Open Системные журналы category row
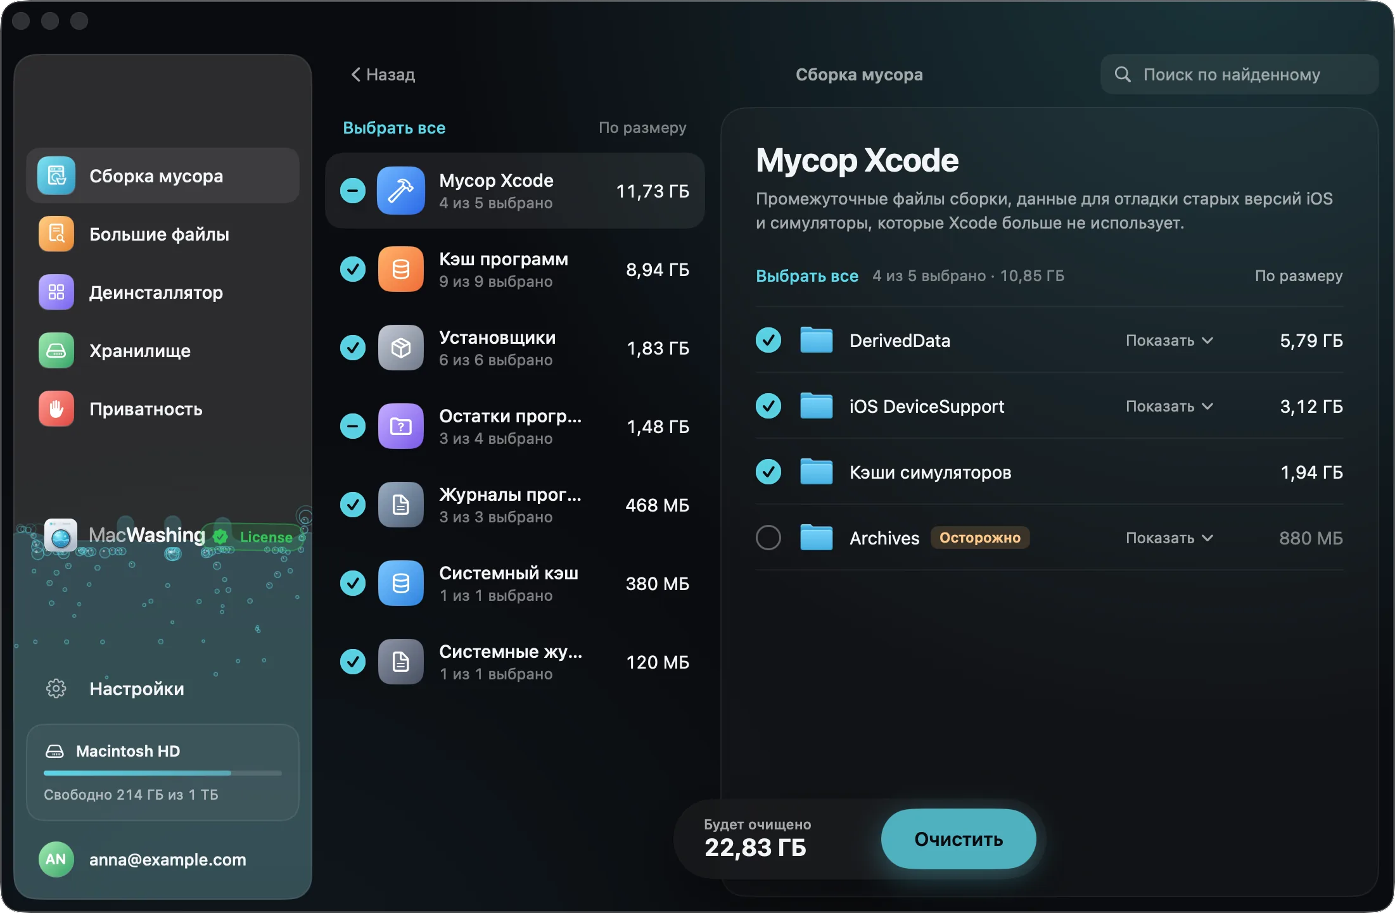The width and height of the screenshot is (1395, 913). tap(514, 662)
